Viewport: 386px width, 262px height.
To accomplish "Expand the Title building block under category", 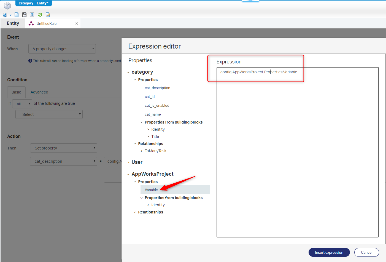I will (x=148, y=137).
